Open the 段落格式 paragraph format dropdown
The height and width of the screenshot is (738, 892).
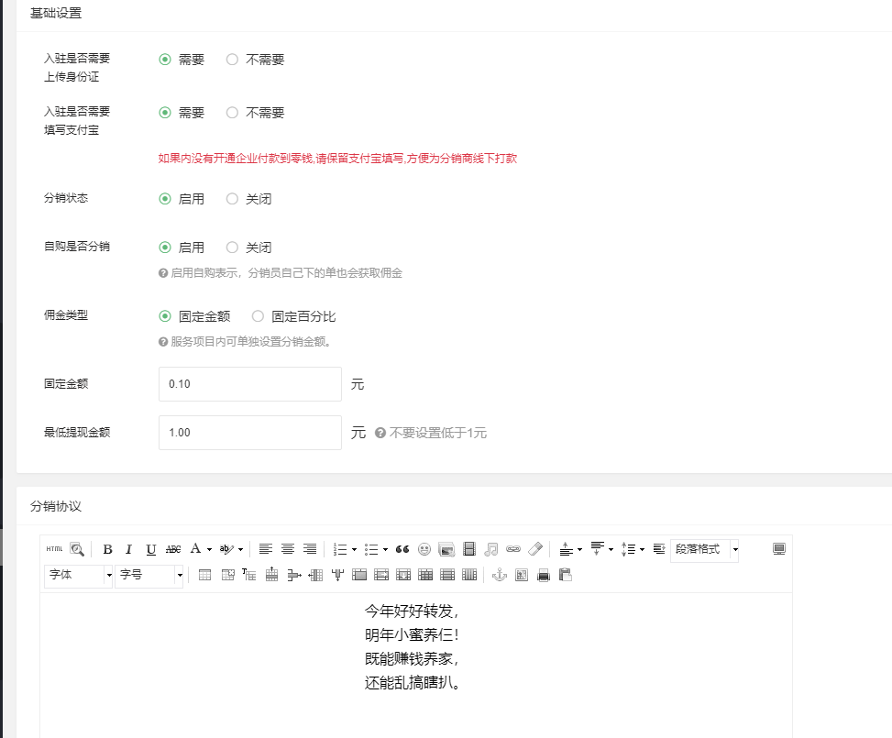[x=704, y=549]
